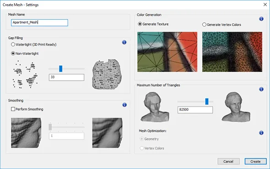Click the triangles count slider handle
This screenshot has width=270, height=169.
(x=207, y=102)
